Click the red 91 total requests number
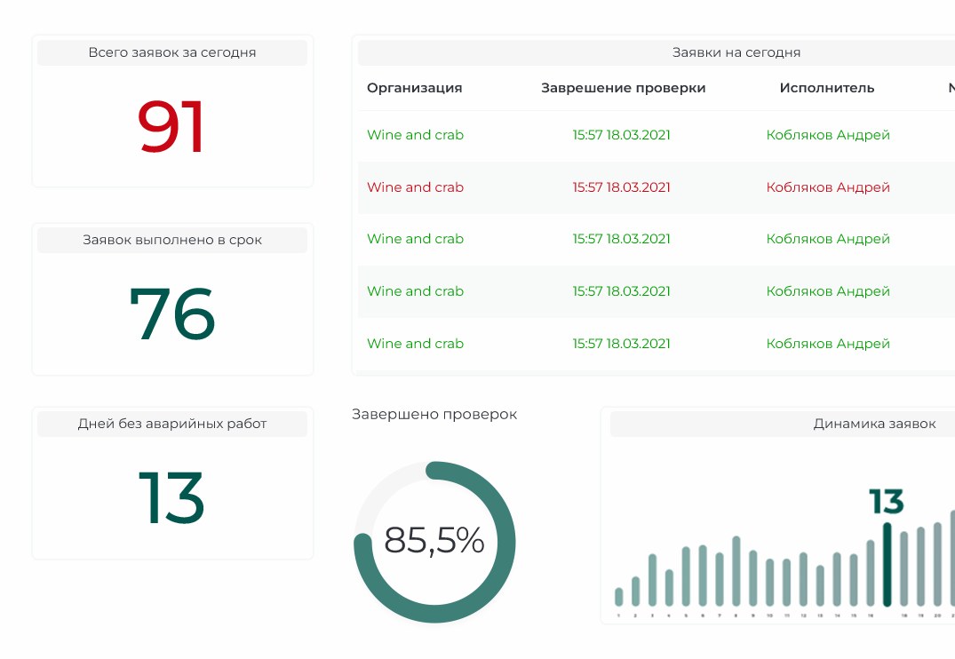 [171, 127]
